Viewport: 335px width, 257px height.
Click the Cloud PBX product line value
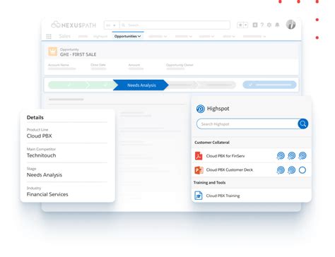point(40,136)
